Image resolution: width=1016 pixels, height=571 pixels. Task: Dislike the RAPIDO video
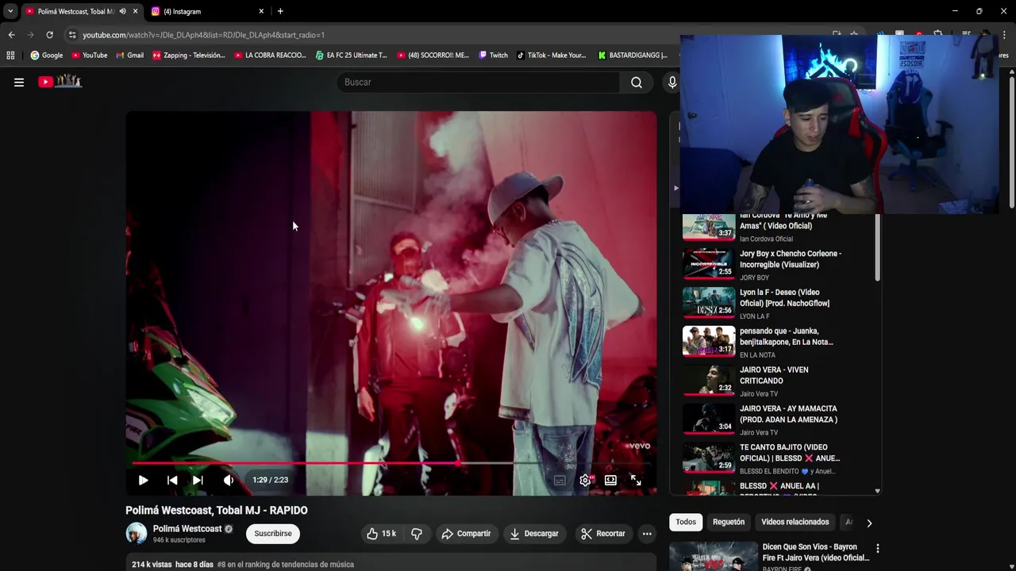417,534
